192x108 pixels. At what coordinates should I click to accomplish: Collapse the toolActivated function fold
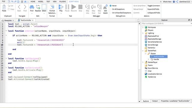click(x=6, y=67)
